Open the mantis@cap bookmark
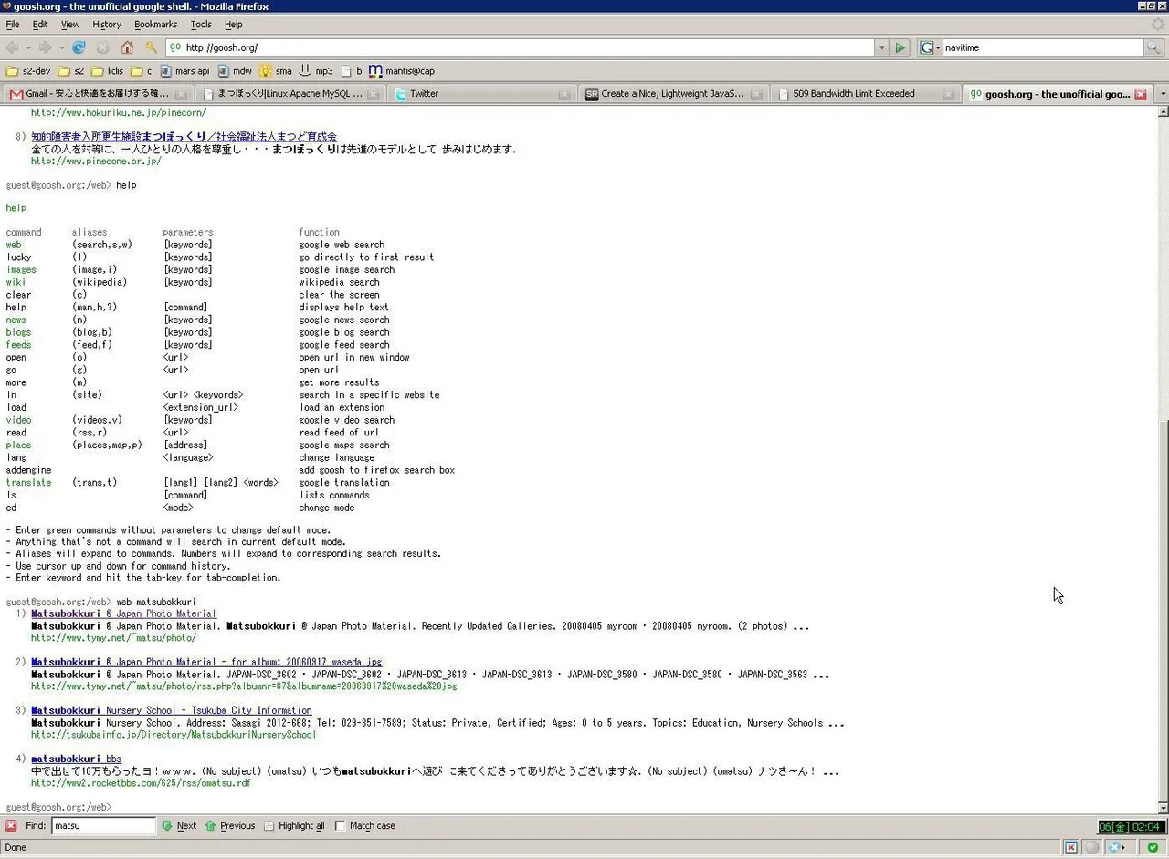Image resolution: width=1169 pixels, height=859 pixels. pyautogui.click(x=401, y=70)
